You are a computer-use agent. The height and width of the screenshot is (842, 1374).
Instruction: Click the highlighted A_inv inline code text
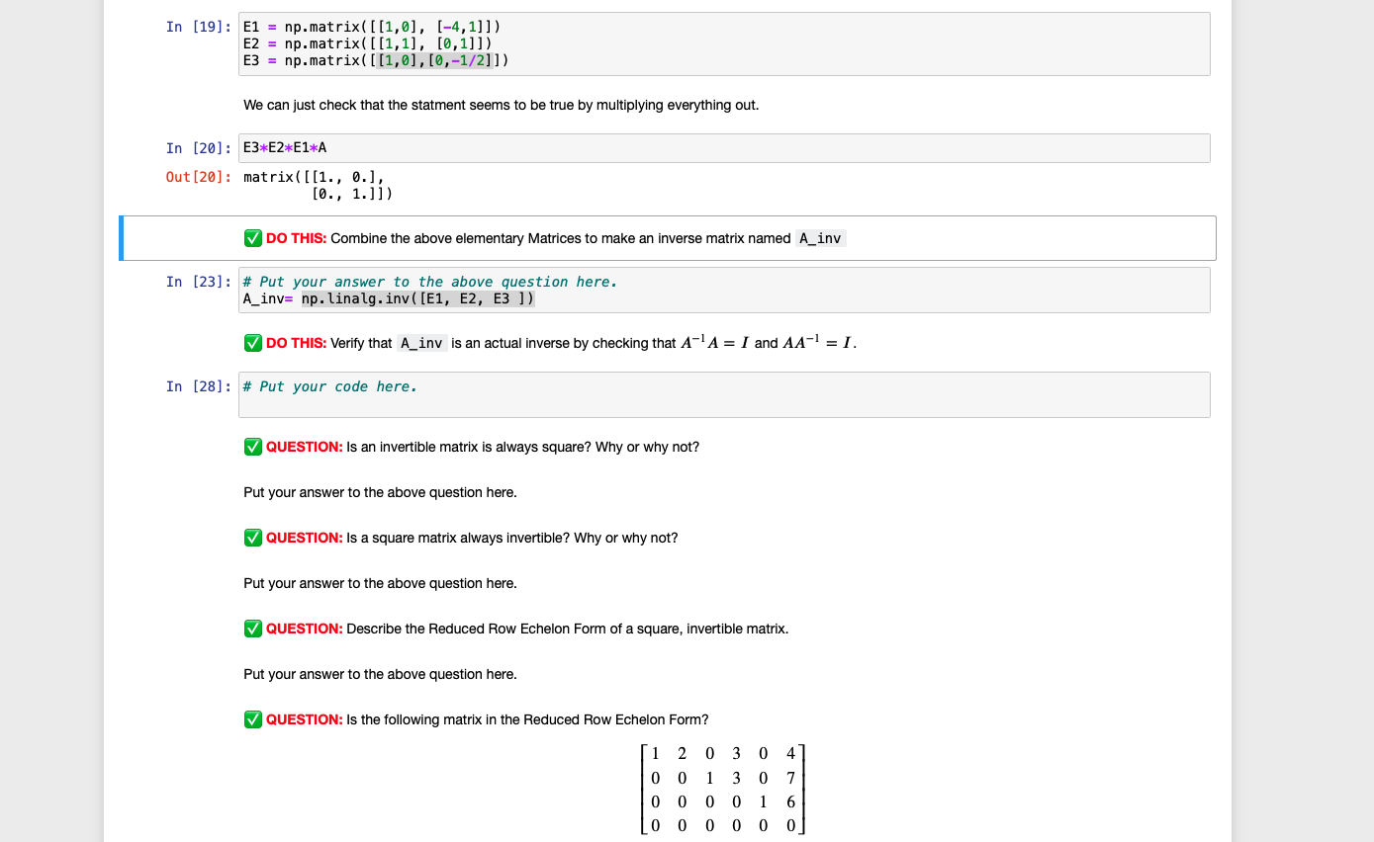pyautogui.click(x=819, y=237)
